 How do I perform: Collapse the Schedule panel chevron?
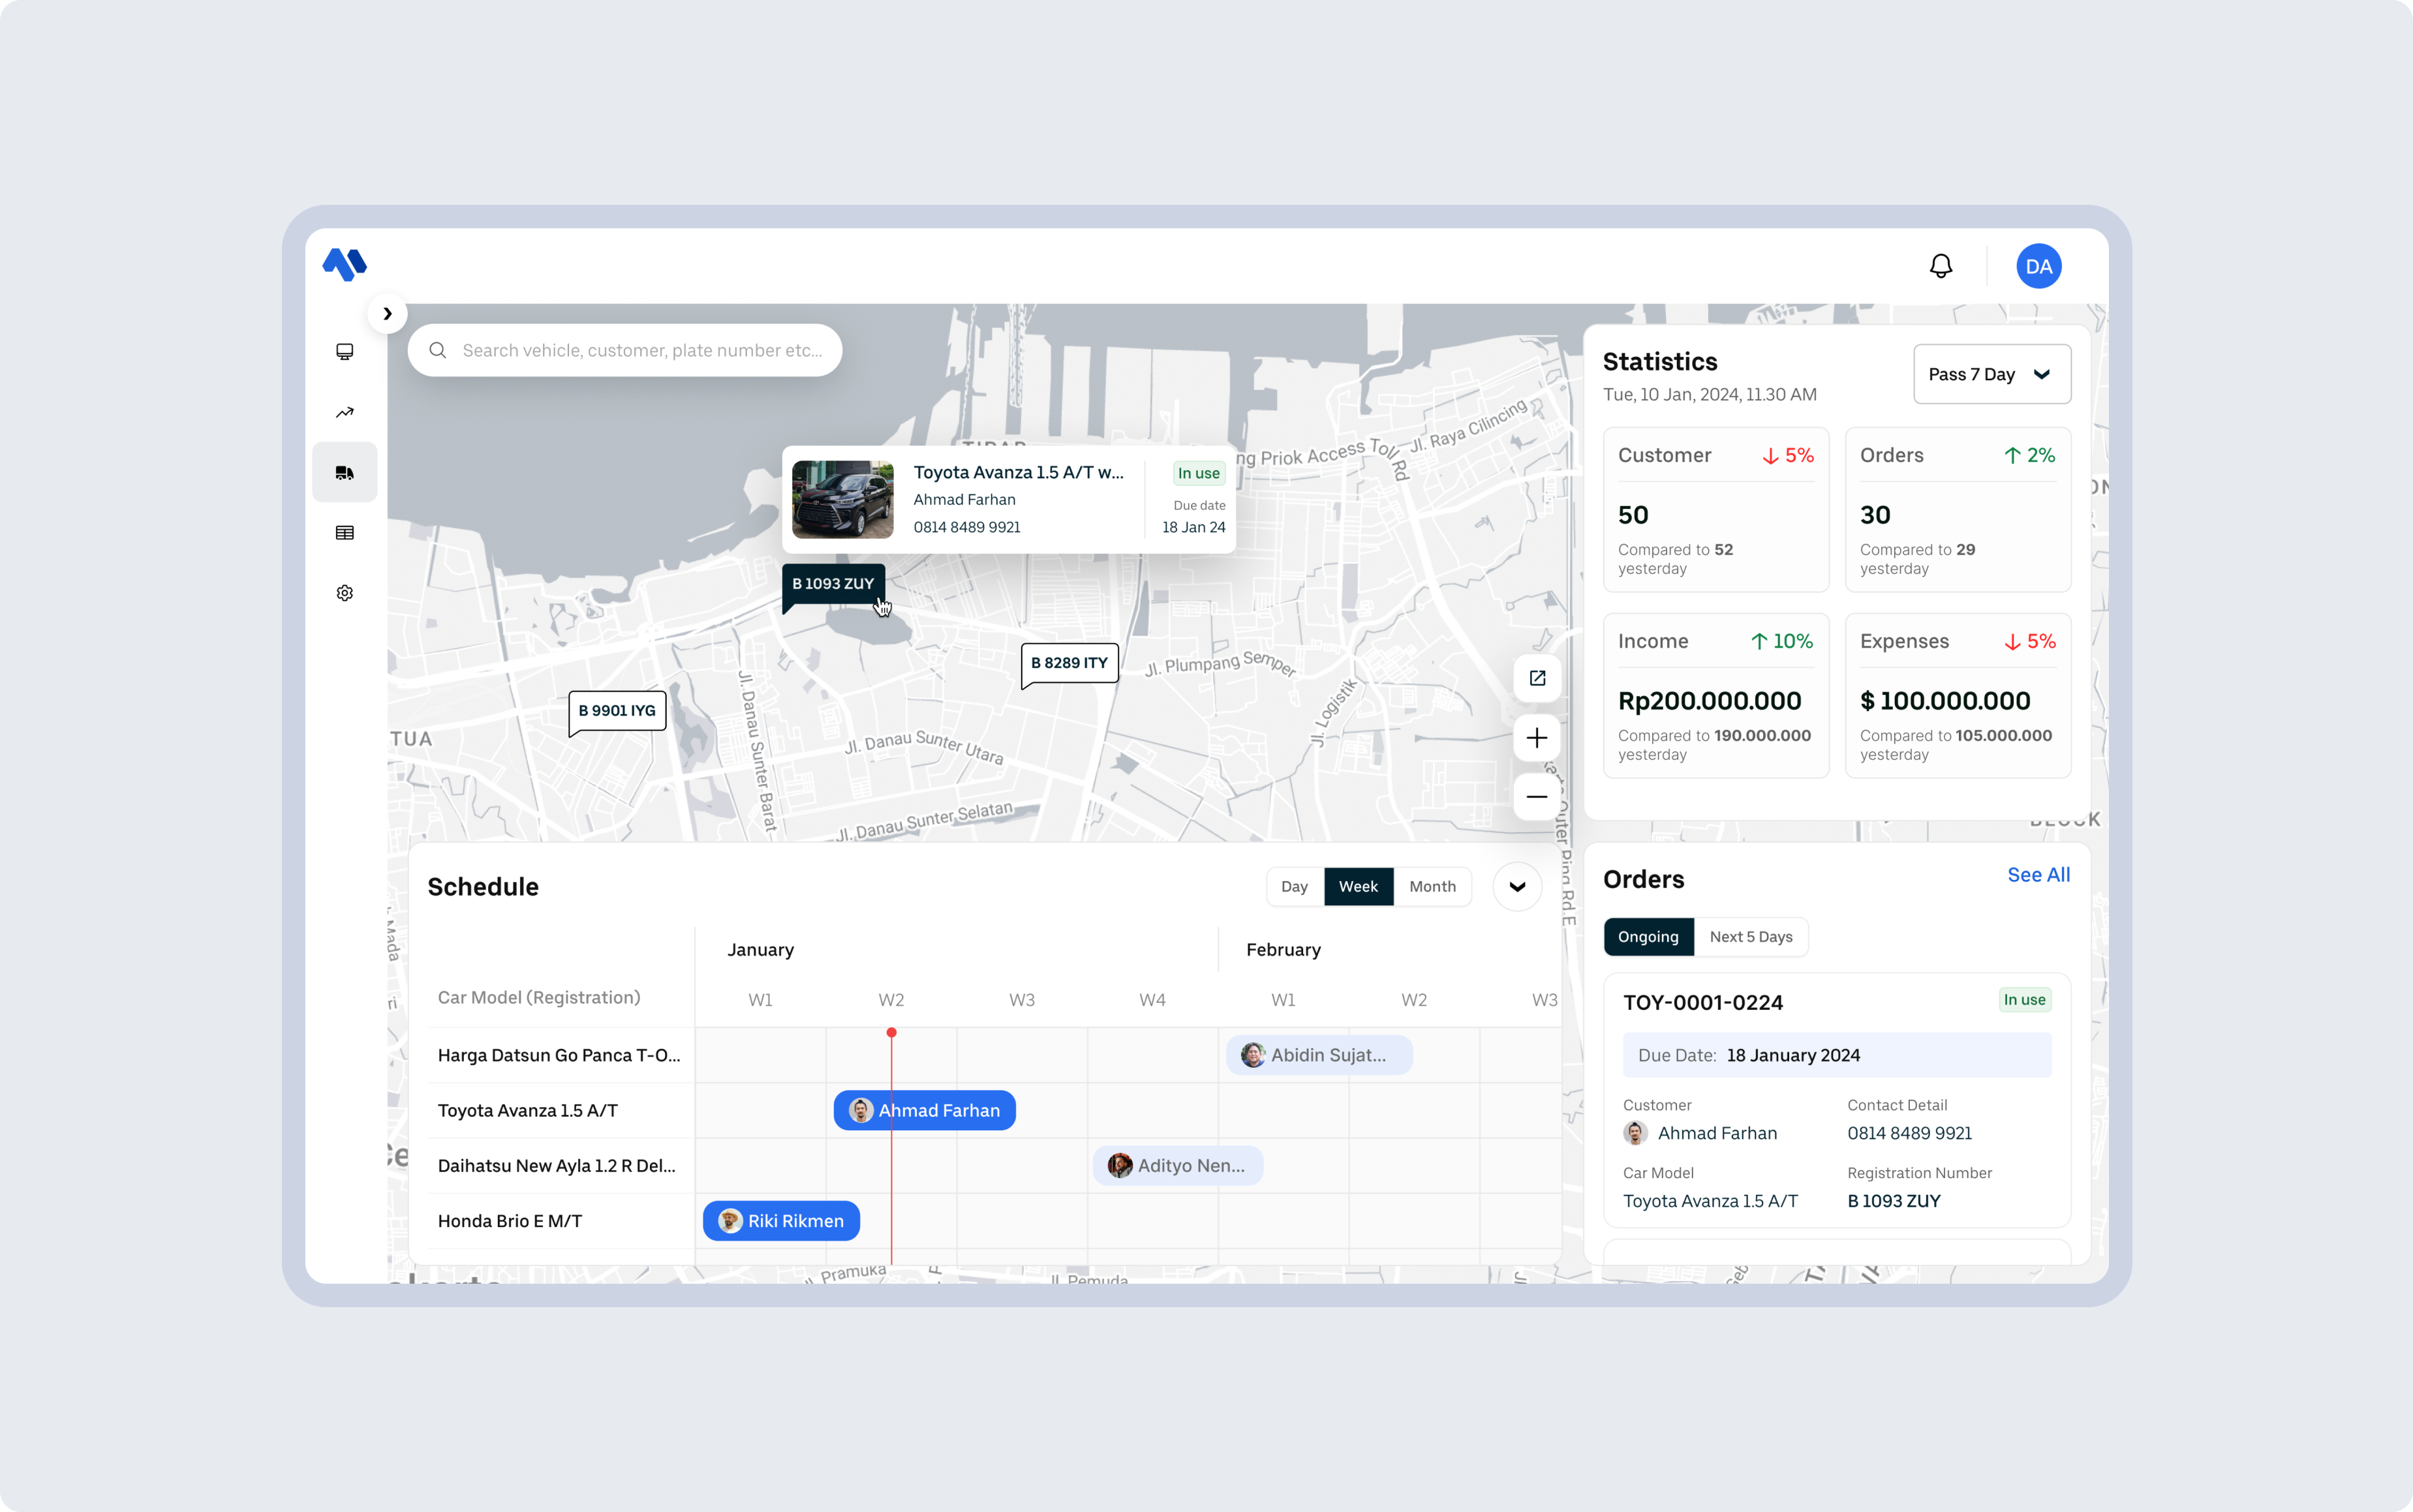click(1516, 886)
